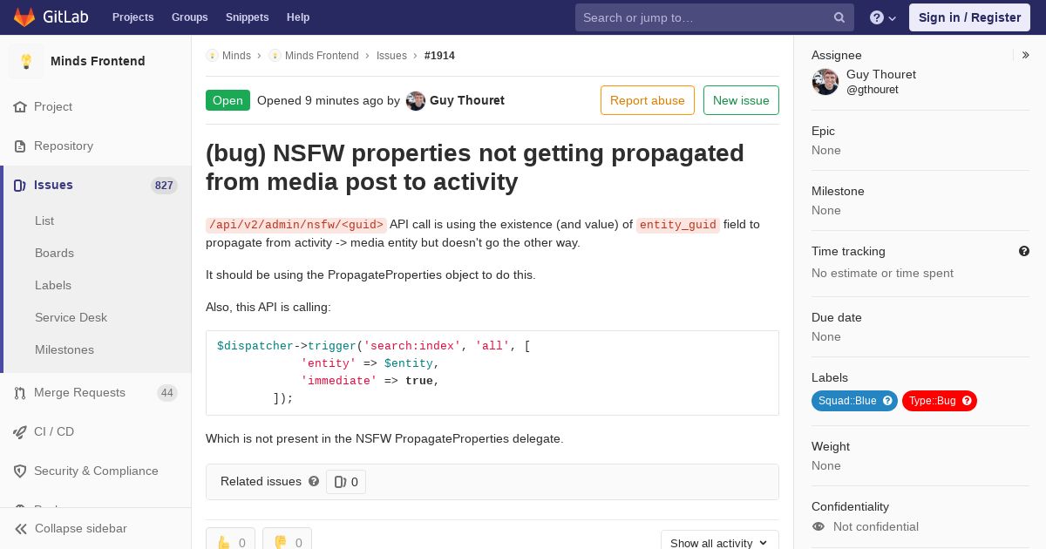Click the Type::Bug label help icon
The image size is (1046, 549).
point(967,401)
